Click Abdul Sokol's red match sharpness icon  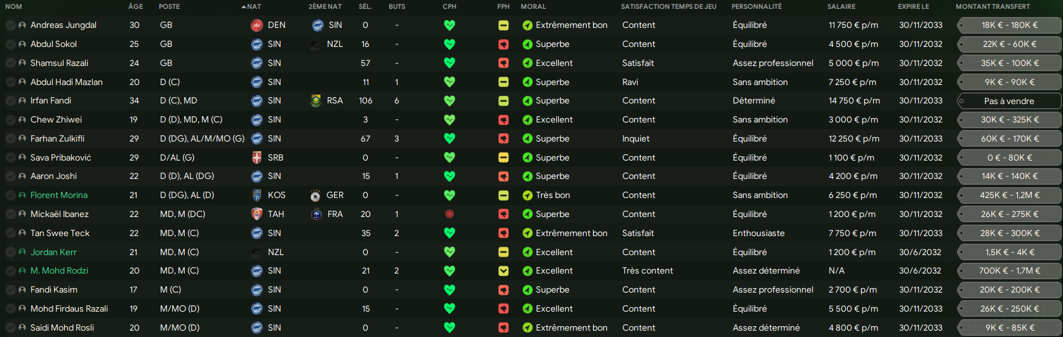point(504,44)
